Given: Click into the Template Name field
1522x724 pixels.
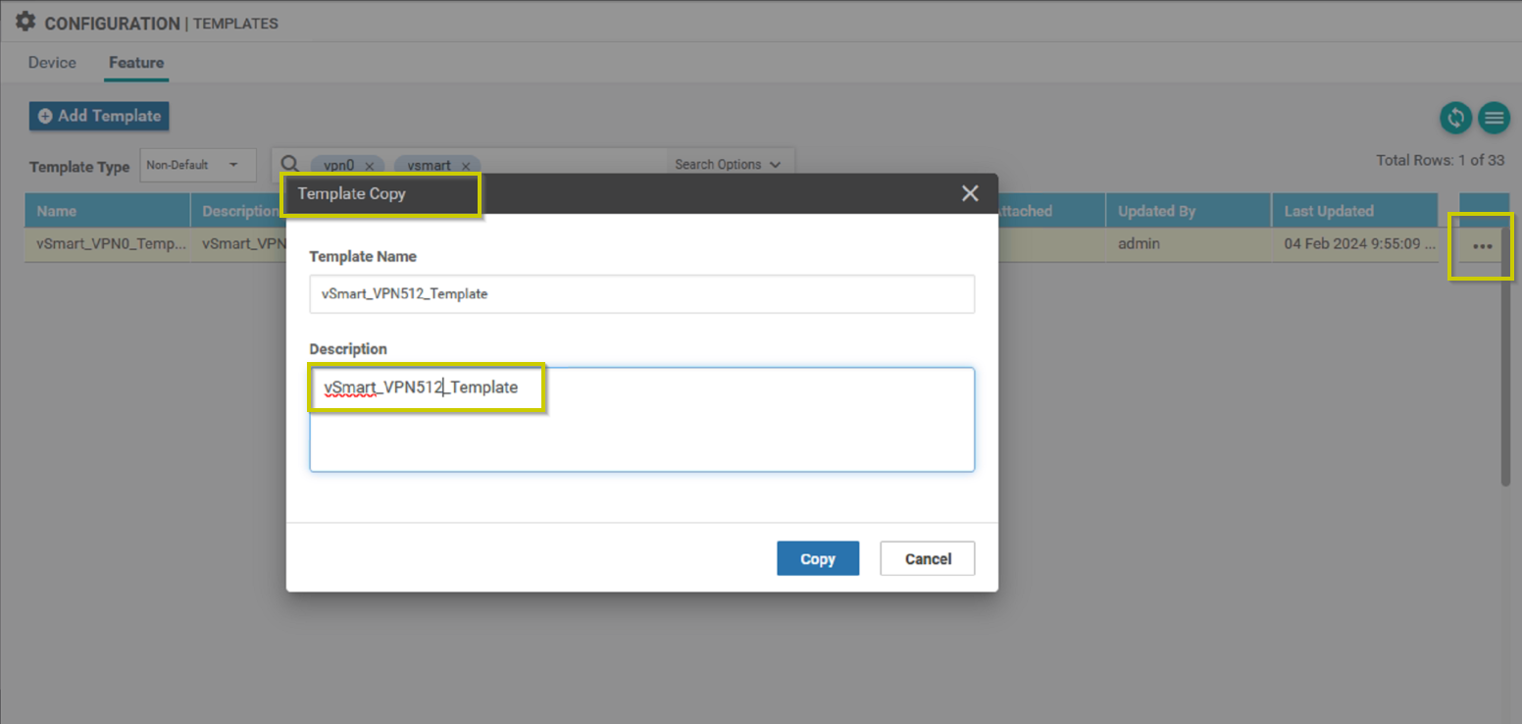Looking at the screenshot, I should coord(641,293).
